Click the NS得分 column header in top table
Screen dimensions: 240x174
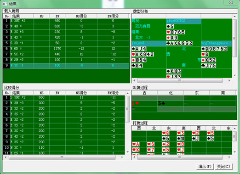coord(81,16)
